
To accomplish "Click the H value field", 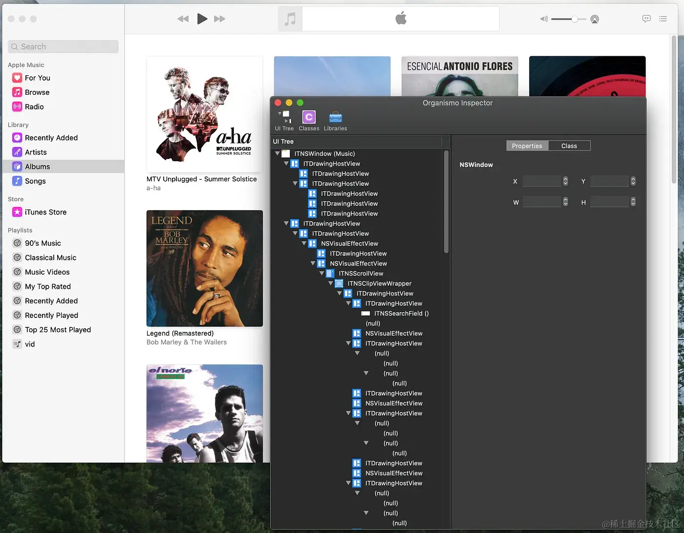I will coord(610,202).
